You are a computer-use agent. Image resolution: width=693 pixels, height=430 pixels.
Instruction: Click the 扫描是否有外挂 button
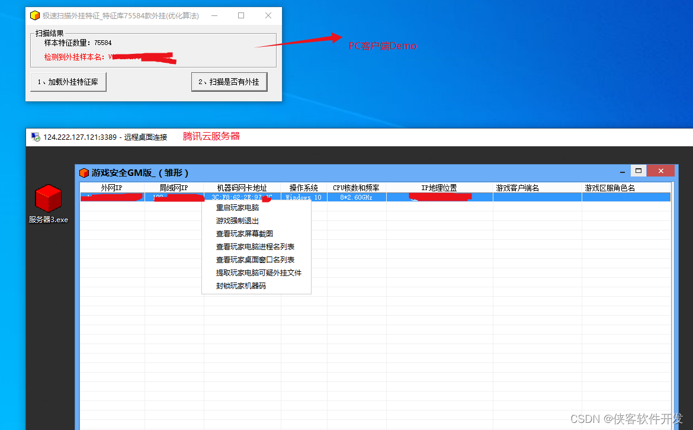pyautogui.click(x=229, y=82)
